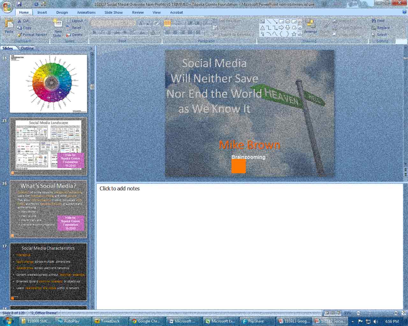Open the Design tab
The height and width of the screenshot is (326, 408).
[62, 12]
